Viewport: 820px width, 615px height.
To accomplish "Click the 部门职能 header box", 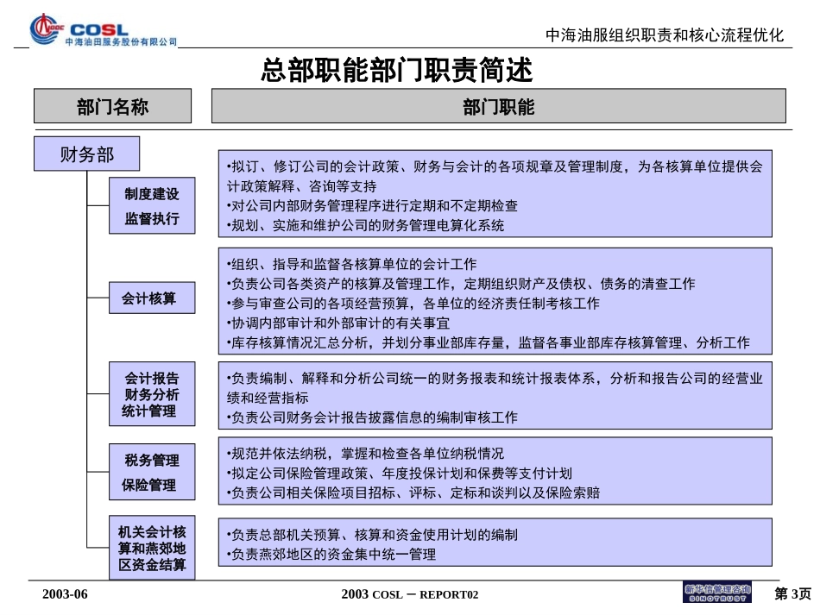I will coord(498,106).
